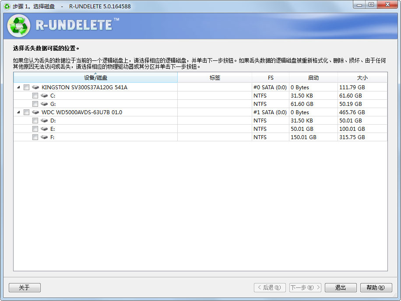This screenshot has width=401, height=301.
Task: Click the C: partition disk icon
Action: click(x=44, y=95)
